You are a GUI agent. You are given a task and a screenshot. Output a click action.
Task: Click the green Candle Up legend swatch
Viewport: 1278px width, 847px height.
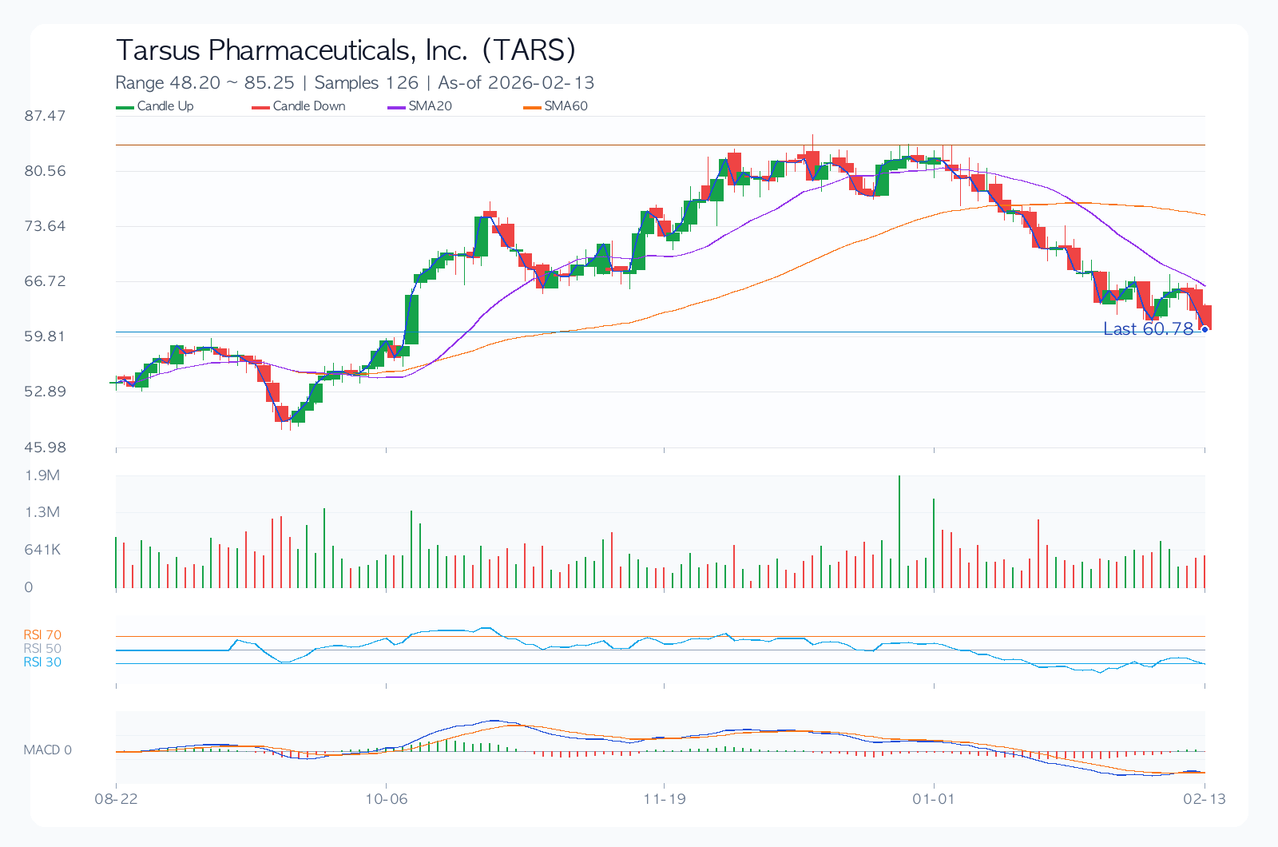125,107
